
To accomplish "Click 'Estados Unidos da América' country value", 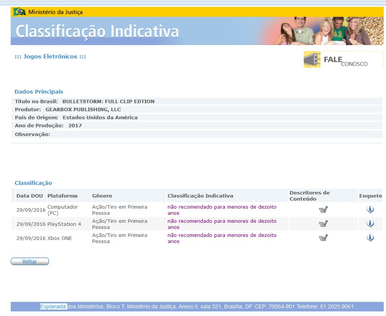I will coord(100,118).
